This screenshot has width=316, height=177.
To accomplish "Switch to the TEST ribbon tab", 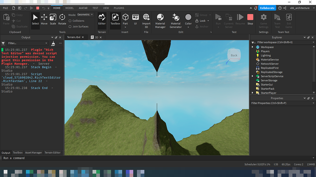I will pos(95,8).
